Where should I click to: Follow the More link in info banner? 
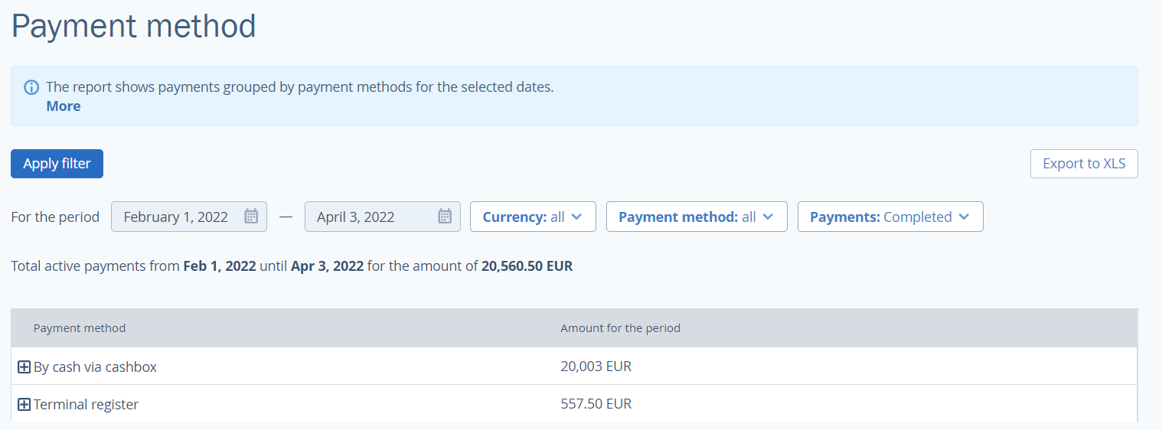64,106
